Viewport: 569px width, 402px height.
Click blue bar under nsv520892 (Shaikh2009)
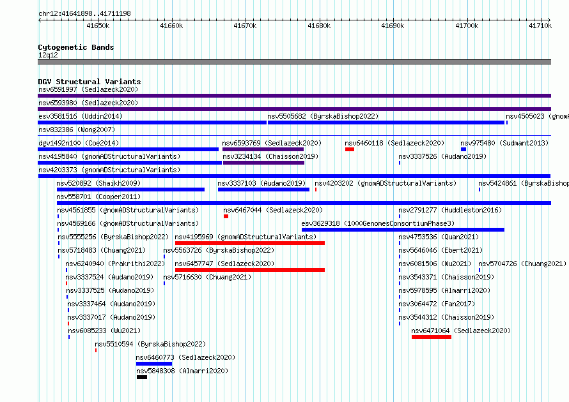click(130, 190)
